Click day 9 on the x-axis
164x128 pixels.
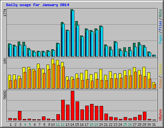(49, 124)
